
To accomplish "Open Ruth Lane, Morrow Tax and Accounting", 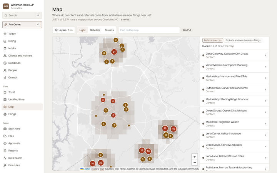I will click(x=234, y=168).
